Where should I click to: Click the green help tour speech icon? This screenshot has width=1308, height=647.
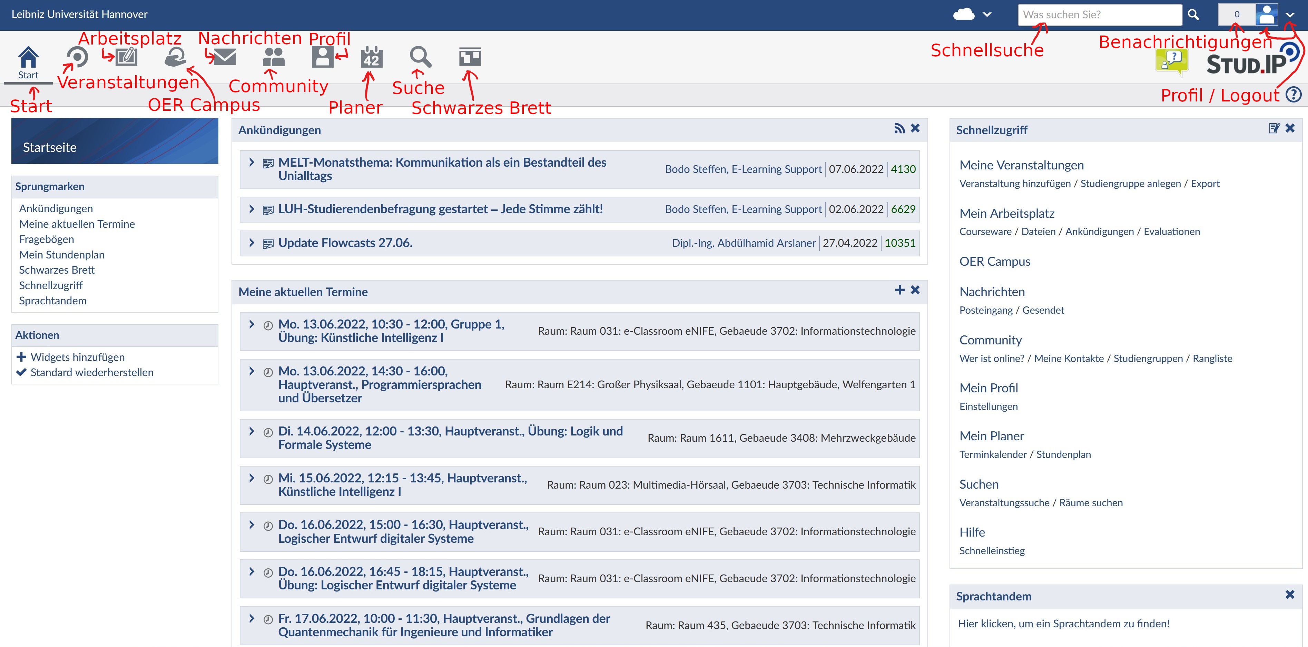[x=1172, y=62]
